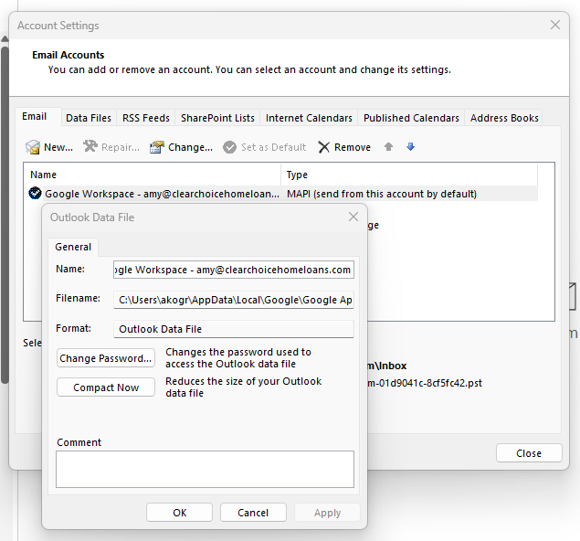Click the Type column header
Image resolution: width=580 pixels, height=541 pixels.
pos(409,175)
